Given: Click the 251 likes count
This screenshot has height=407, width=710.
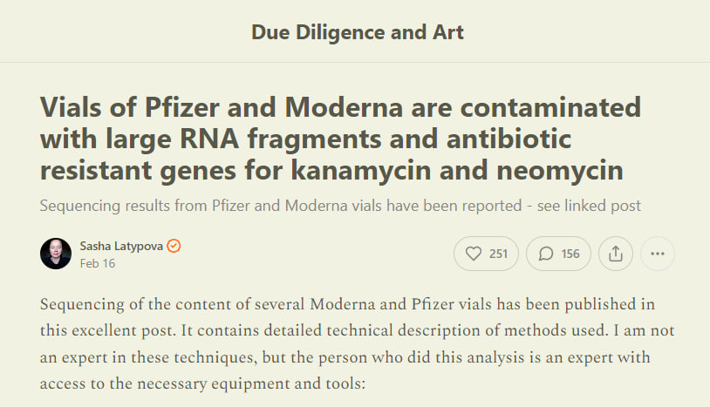Looking at the screenshot, I should pos(498,254).
